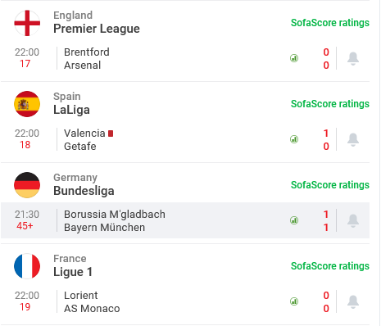The image size is (381, 326).
Task: Click the Germany flag icon
Action: 27,185
